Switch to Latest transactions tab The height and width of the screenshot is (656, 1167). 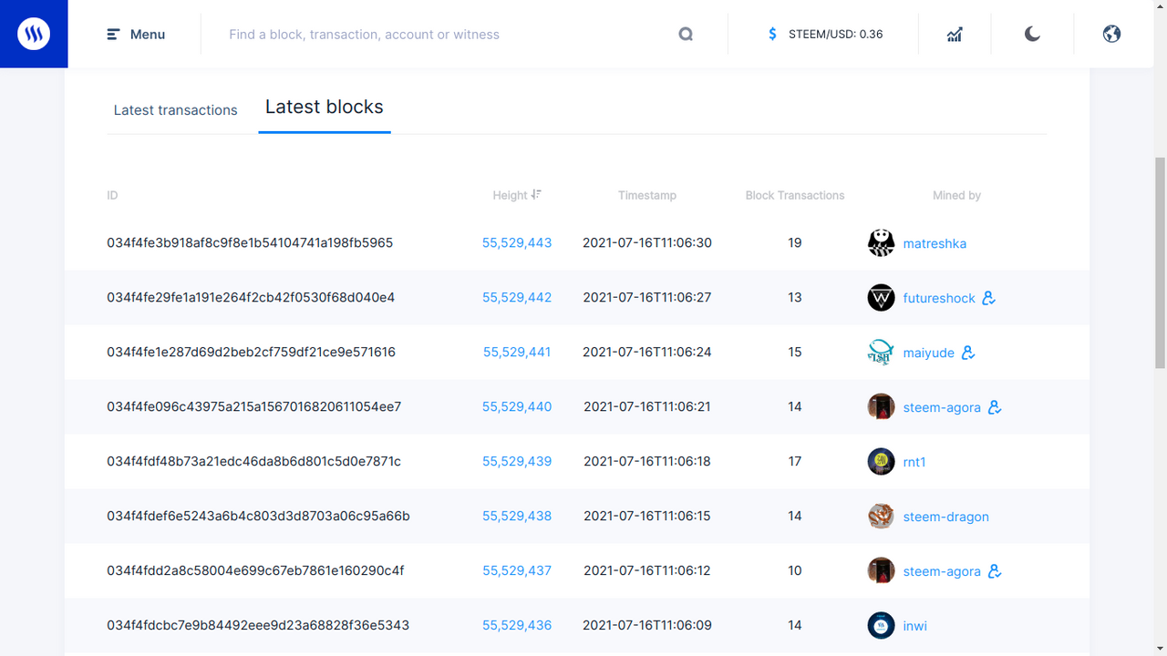pos(175,110)
